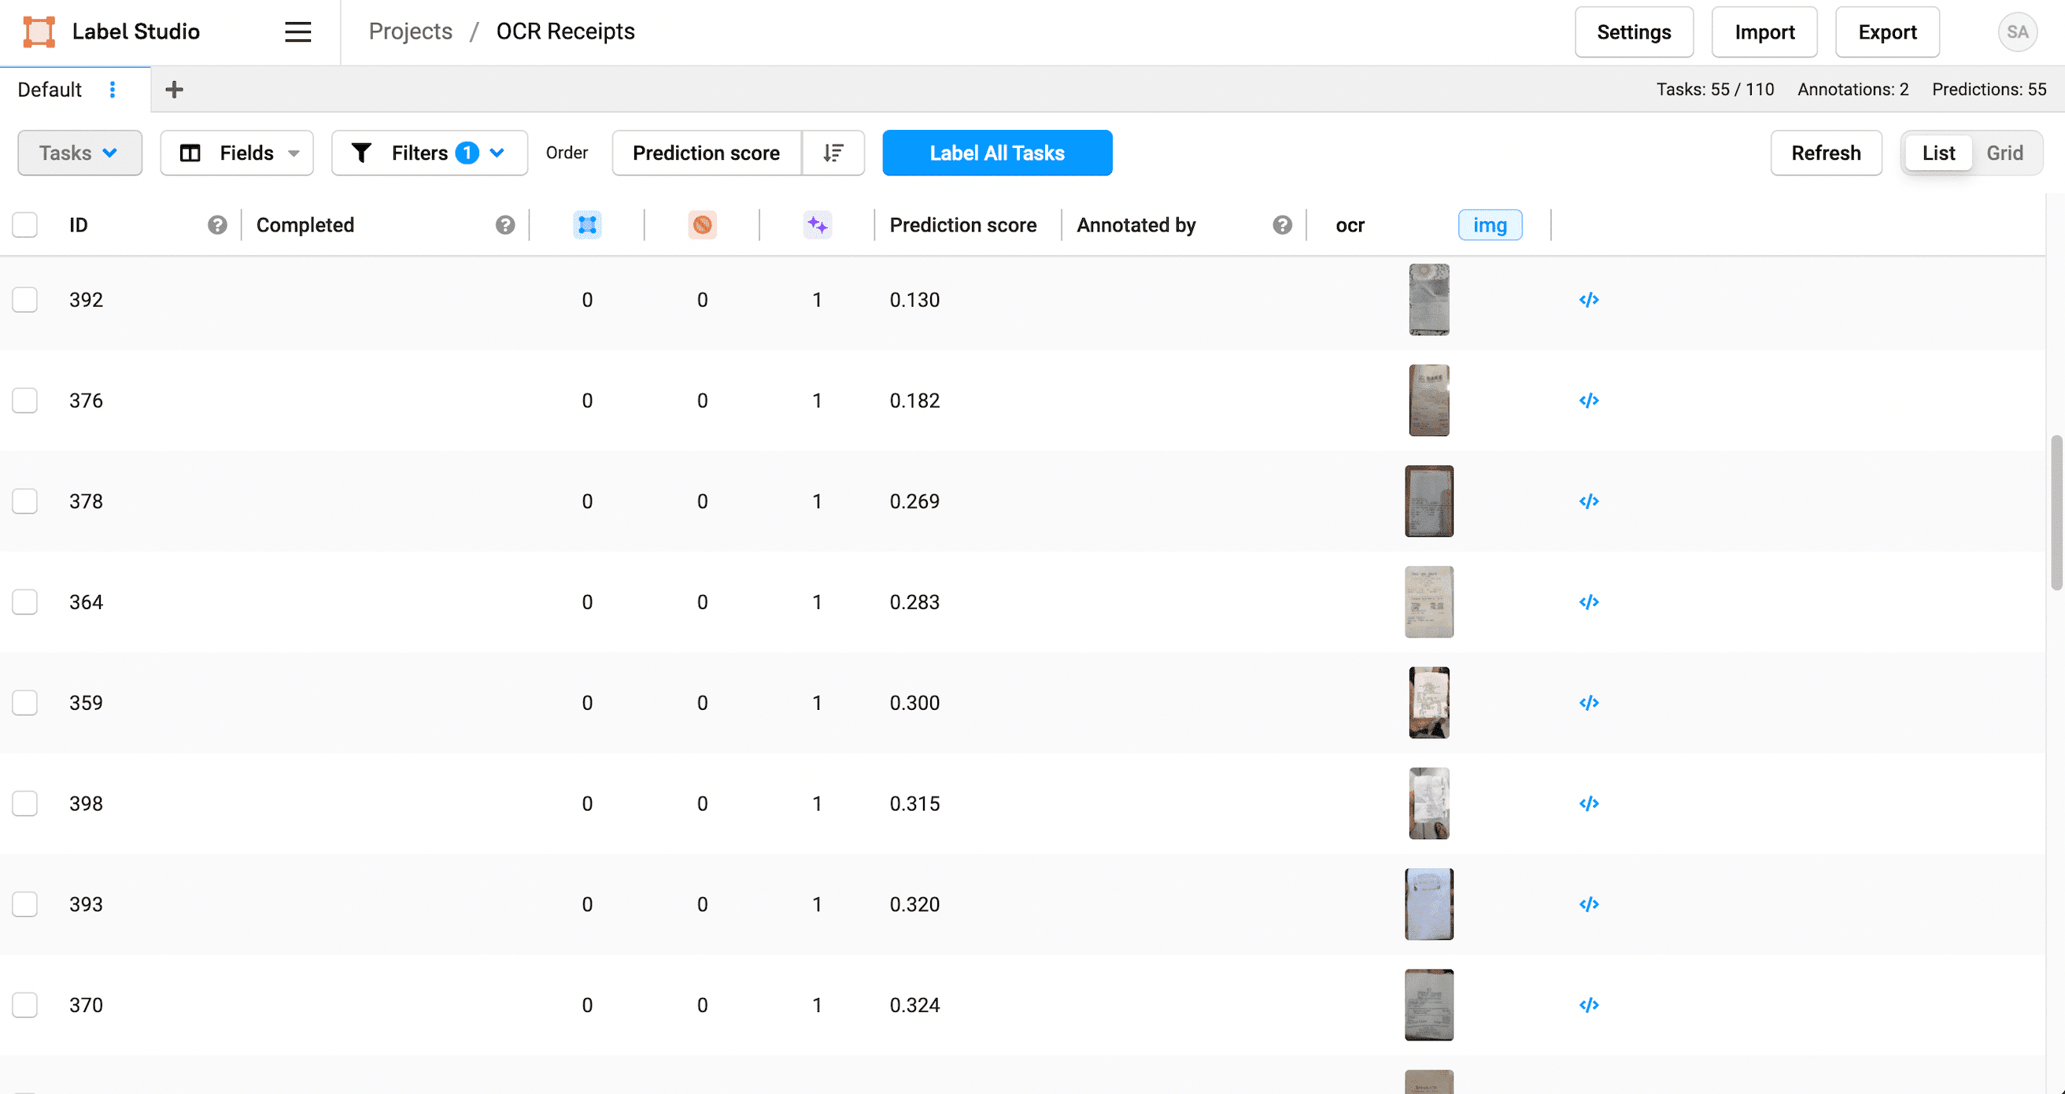Check the select-all tasks checkbox
This screenshot has height=1094, width=2065.
point(24,225)
